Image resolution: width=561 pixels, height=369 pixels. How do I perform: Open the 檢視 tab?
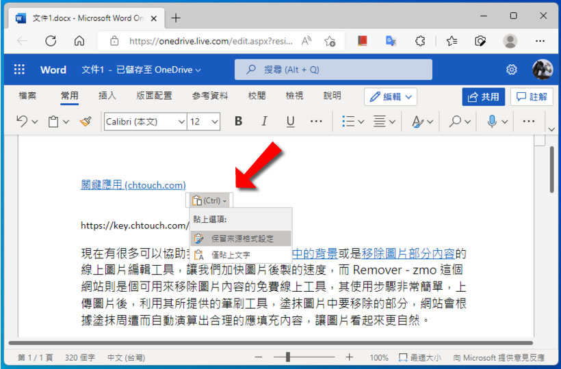294,96
